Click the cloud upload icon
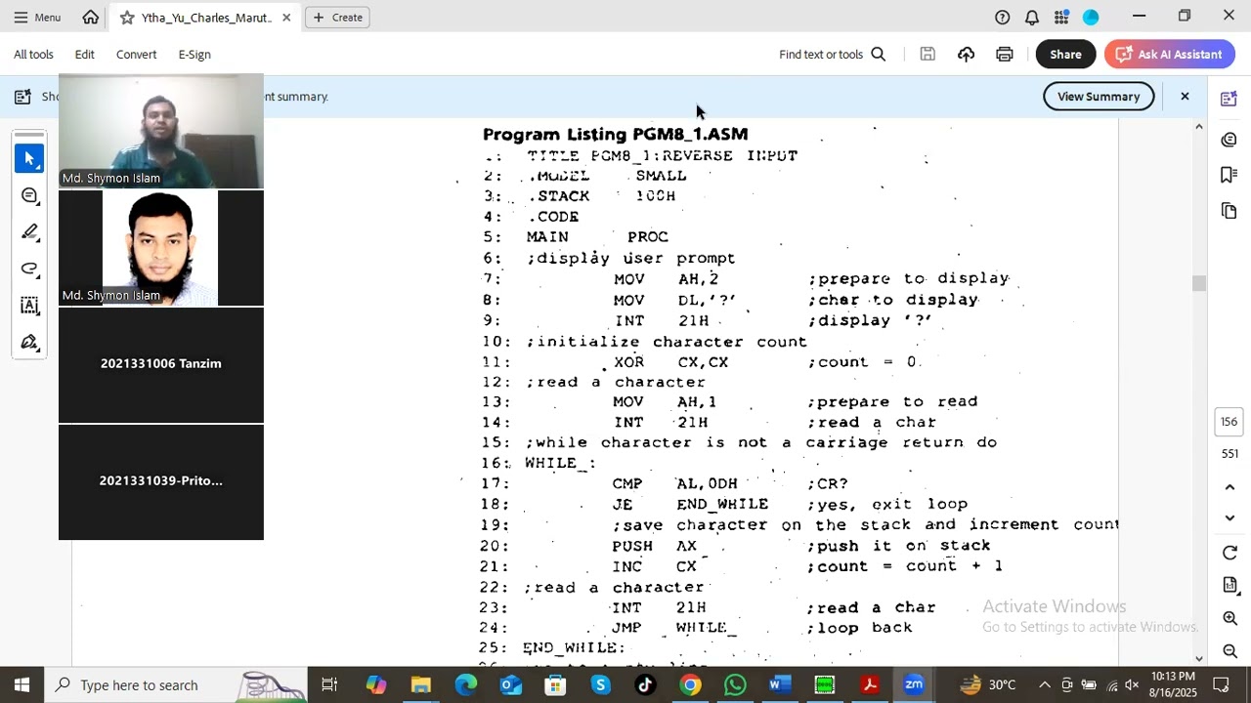1251x703 pixels. click(x=966, y=55)
